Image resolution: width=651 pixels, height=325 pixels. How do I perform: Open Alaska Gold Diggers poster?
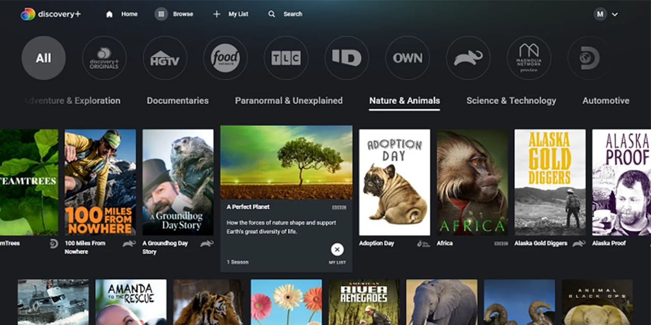click(x=550, y=182)
